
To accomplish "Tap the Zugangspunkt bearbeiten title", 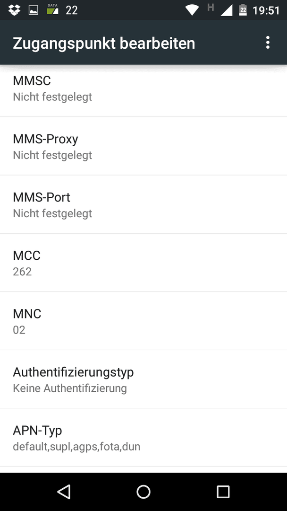I will click(x=104, y=44).
